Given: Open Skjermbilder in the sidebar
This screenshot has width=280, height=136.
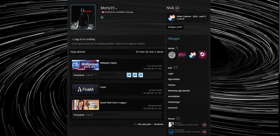Looking at the screenshot, I should 174,79.
